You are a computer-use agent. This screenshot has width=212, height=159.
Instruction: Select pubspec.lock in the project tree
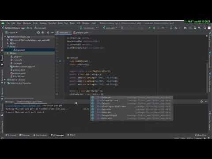19,70
